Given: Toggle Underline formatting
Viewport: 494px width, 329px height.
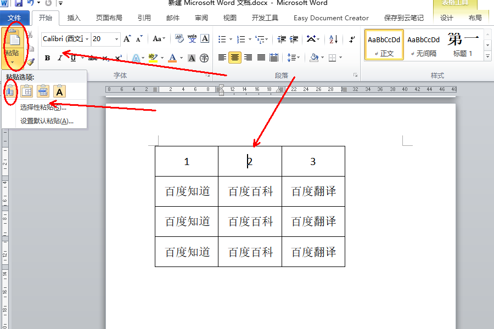Looking at the screenshot, I should (73, 58).
